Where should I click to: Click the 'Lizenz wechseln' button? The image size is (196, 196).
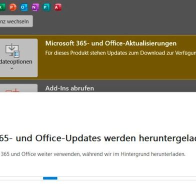click(x=16, y=21)
